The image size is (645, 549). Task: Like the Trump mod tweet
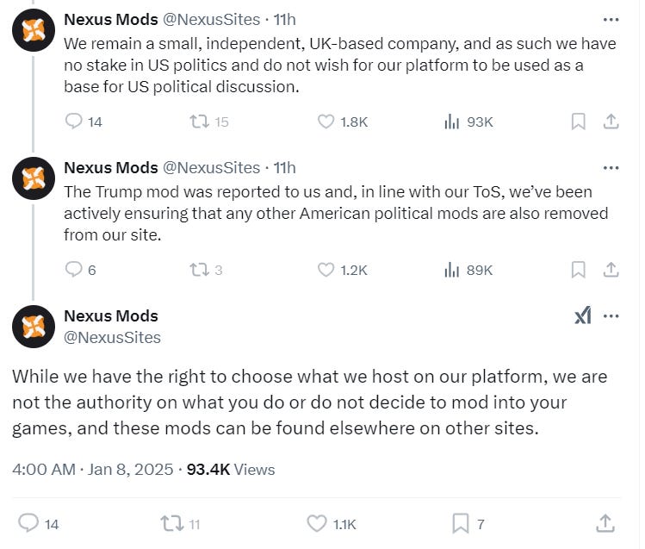[x=326, y=270]
